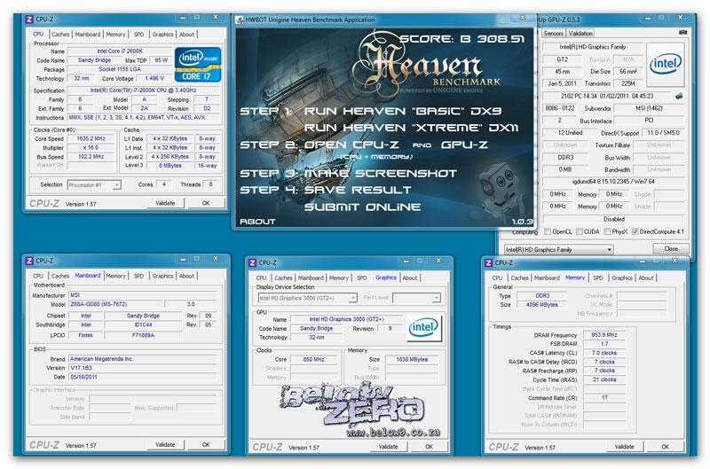
Task: Click the Intel logo in GPU-Z window
Action: [x=665, y=64]
